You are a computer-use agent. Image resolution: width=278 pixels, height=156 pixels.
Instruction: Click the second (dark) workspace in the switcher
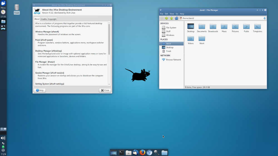pos(3,133)
